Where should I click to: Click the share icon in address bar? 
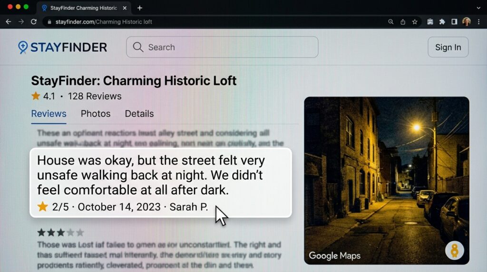point(403,22)
